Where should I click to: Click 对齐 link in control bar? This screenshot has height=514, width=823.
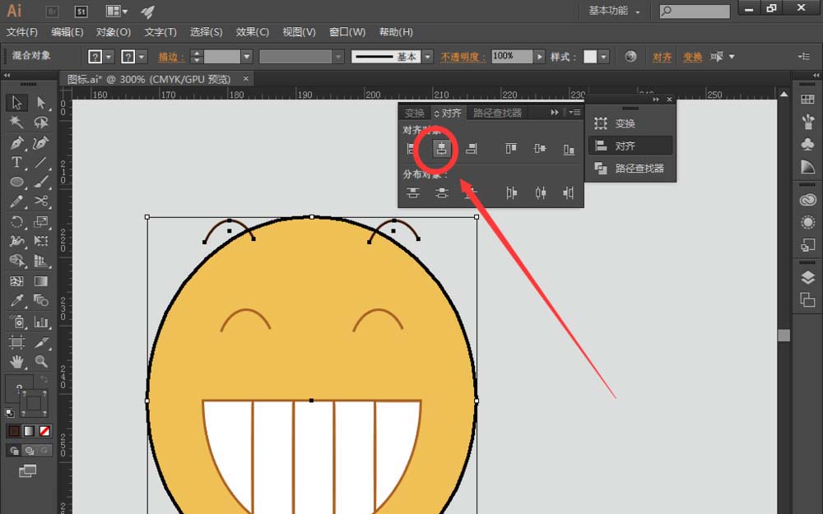[x=662, y=57]
